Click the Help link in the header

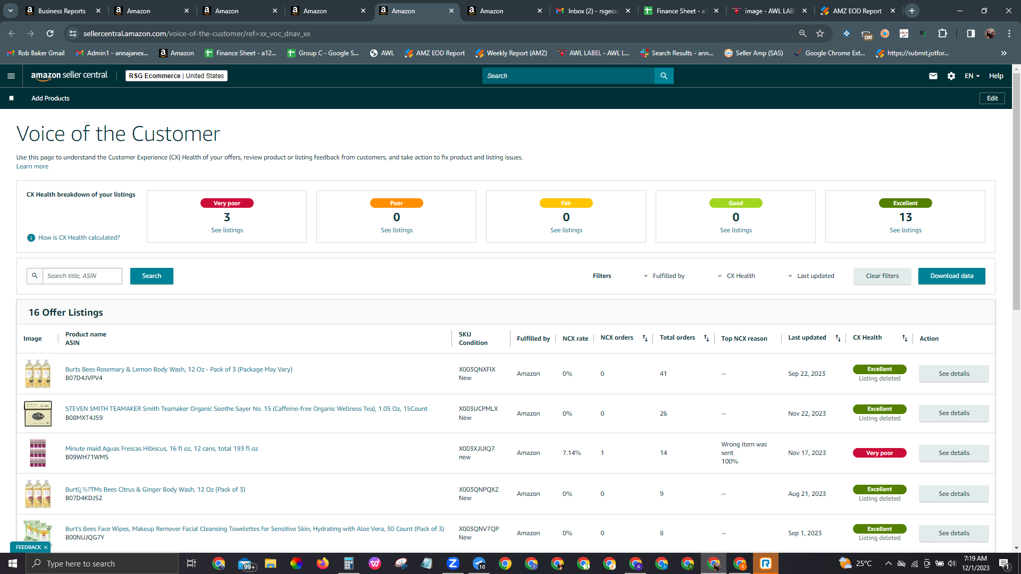[x=996, y=76]
